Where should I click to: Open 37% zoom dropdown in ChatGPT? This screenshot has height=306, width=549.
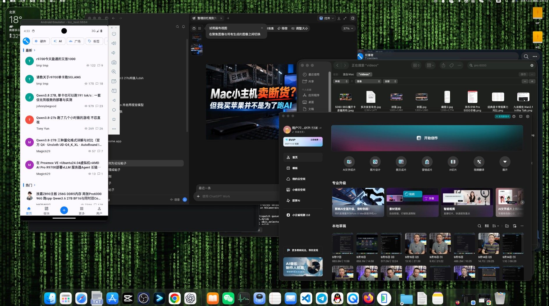click(348, 29)
